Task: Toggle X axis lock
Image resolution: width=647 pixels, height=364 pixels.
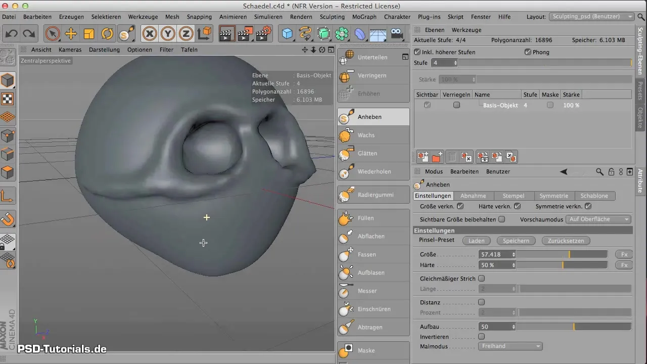Action: tap(150, 34)
